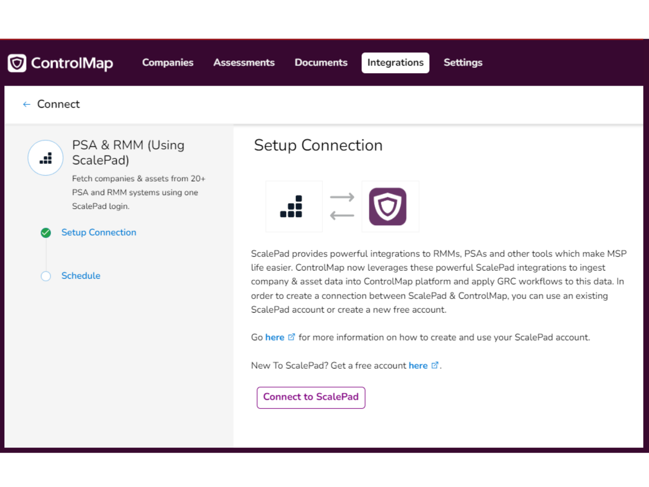Click the Connect to ScalePad button
The height and width of the screenshot is (487, 649).
coord(310,397)
